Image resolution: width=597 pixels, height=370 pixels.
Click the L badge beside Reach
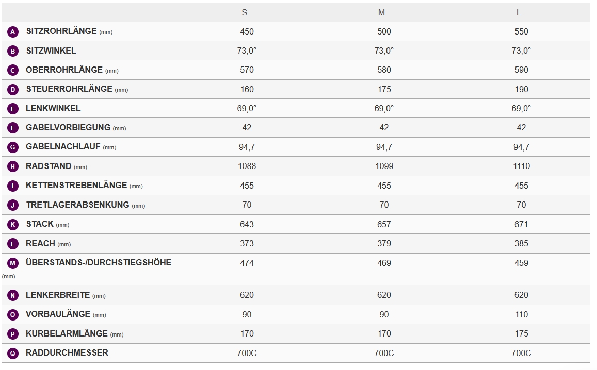13,244
